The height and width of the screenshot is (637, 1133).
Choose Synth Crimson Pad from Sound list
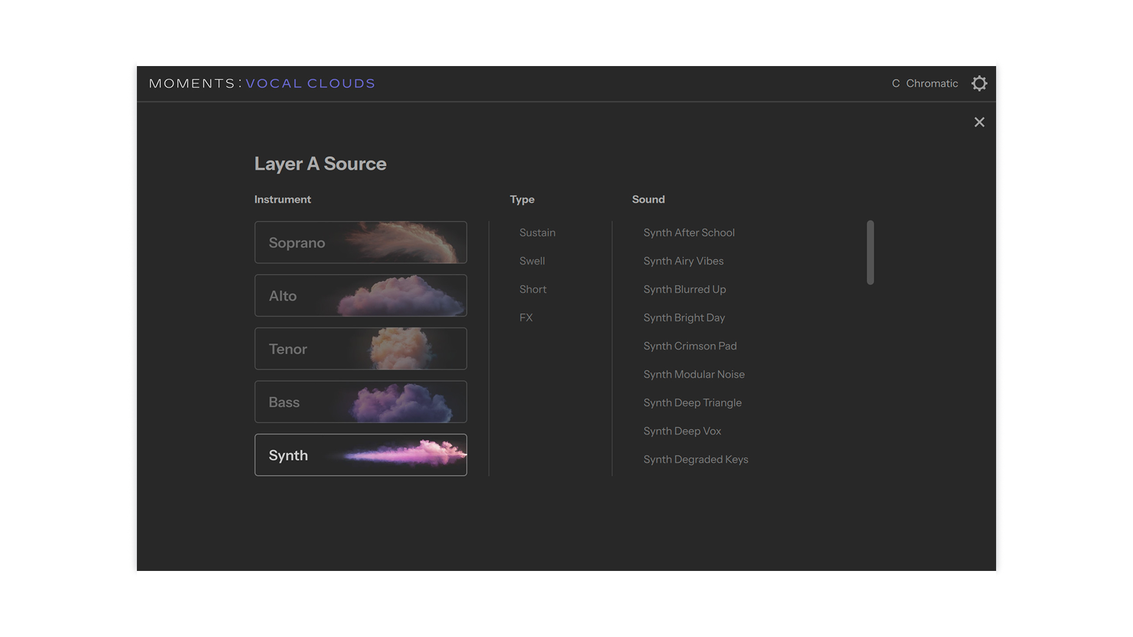click(x=690, y=346)
